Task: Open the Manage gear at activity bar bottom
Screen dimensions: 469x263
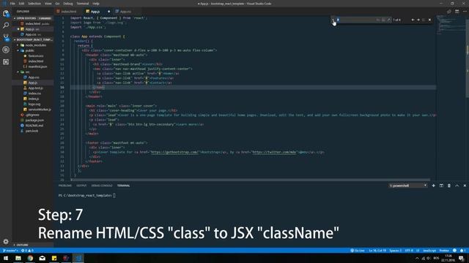Action: (6, 241)
